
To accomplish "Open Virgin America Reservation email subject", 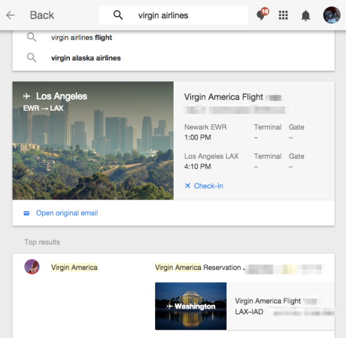I will coord(200,268).
